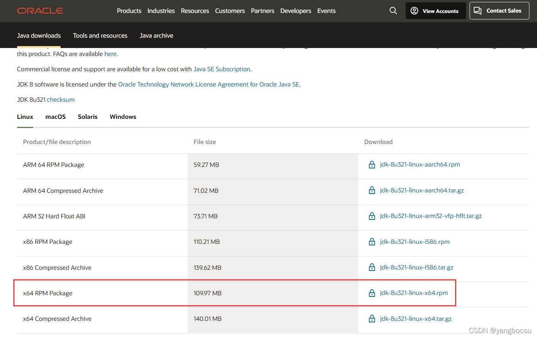537x338 pixels.
Task: Click 'ARM 32 Hard Float ABI' description
Action: point(54,216)
